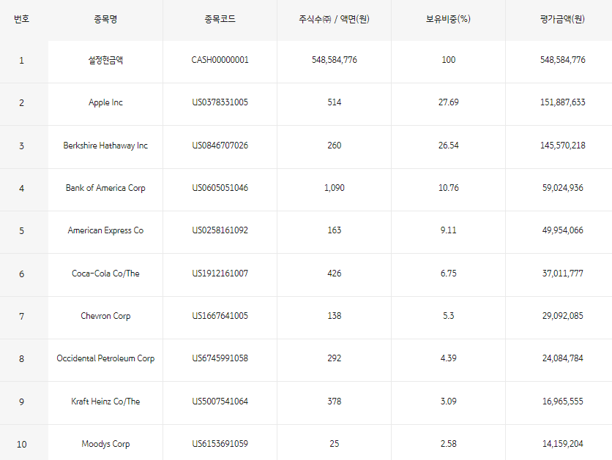Select Berkshire Hathaway Inc row name
This screenshot has height=460, width=612.
click(x=105, y=146)
